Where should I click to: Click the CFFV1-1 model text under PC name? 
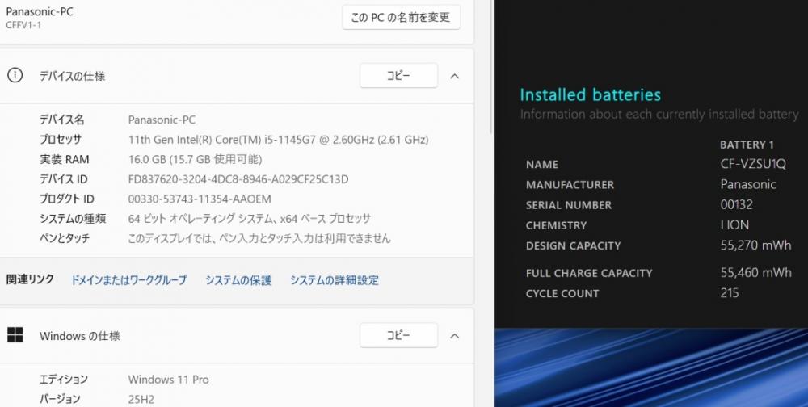click(23, 25)
